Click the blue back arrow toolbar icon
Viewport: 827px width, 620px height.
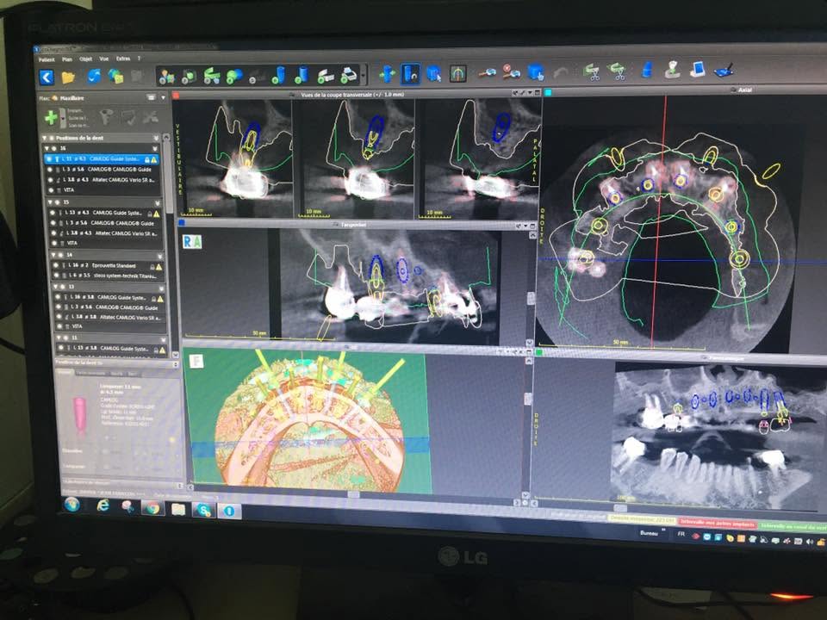click(x=47, y=77)
